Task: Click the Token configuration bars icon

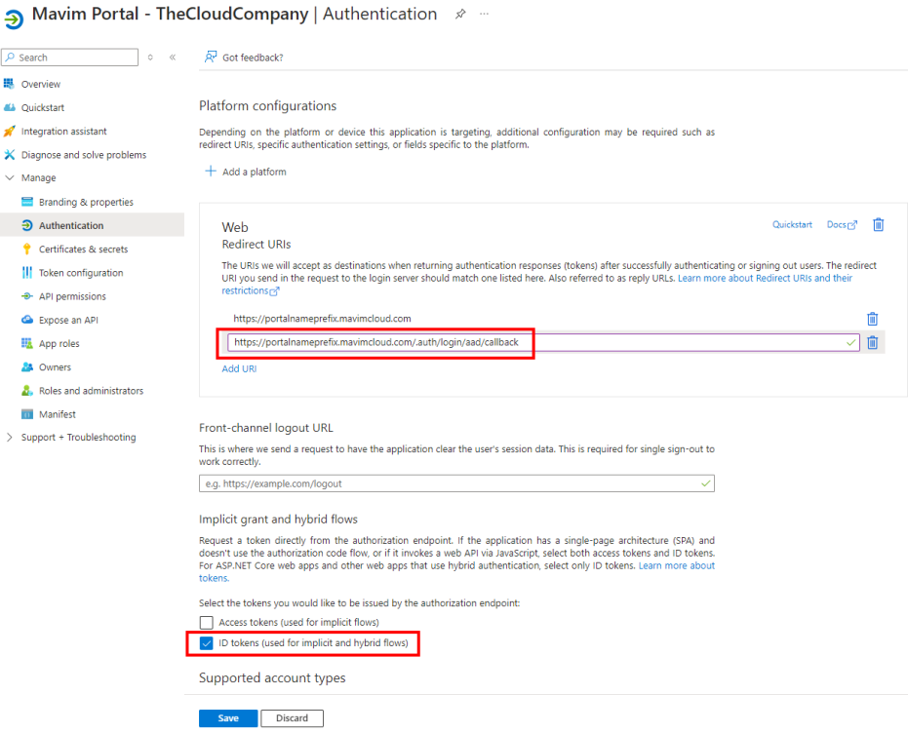Action: (27, 273)
